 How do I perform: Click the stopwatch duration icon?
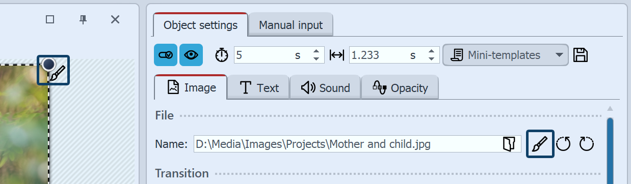(222, 55)
